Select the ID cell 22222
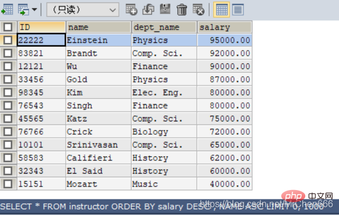The height and width of the screenshot is (215, 339). tap(41, 40)
